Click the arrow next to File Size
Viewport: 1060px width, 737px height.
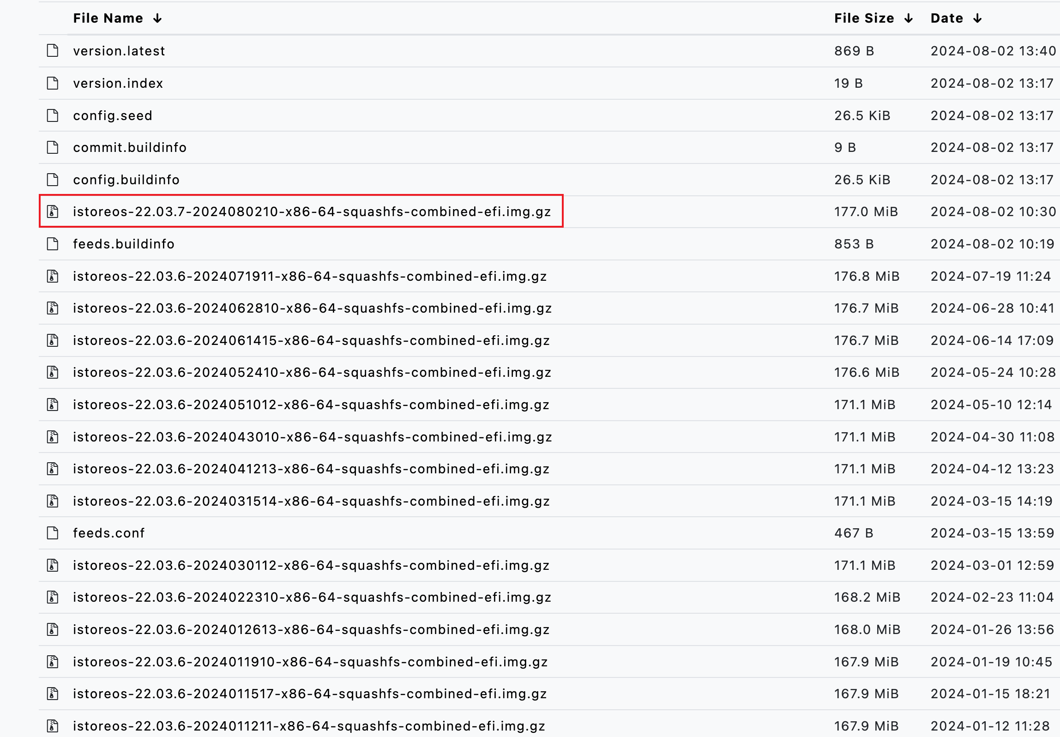point(909,18)
